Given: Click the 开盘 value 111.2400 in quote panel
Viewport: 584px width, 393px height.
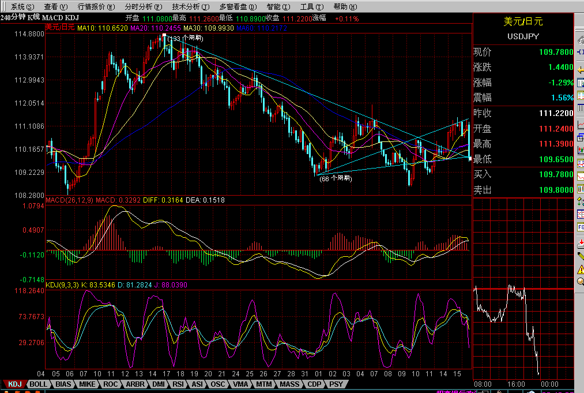Looking at the screenshot, I should [556, 129].
